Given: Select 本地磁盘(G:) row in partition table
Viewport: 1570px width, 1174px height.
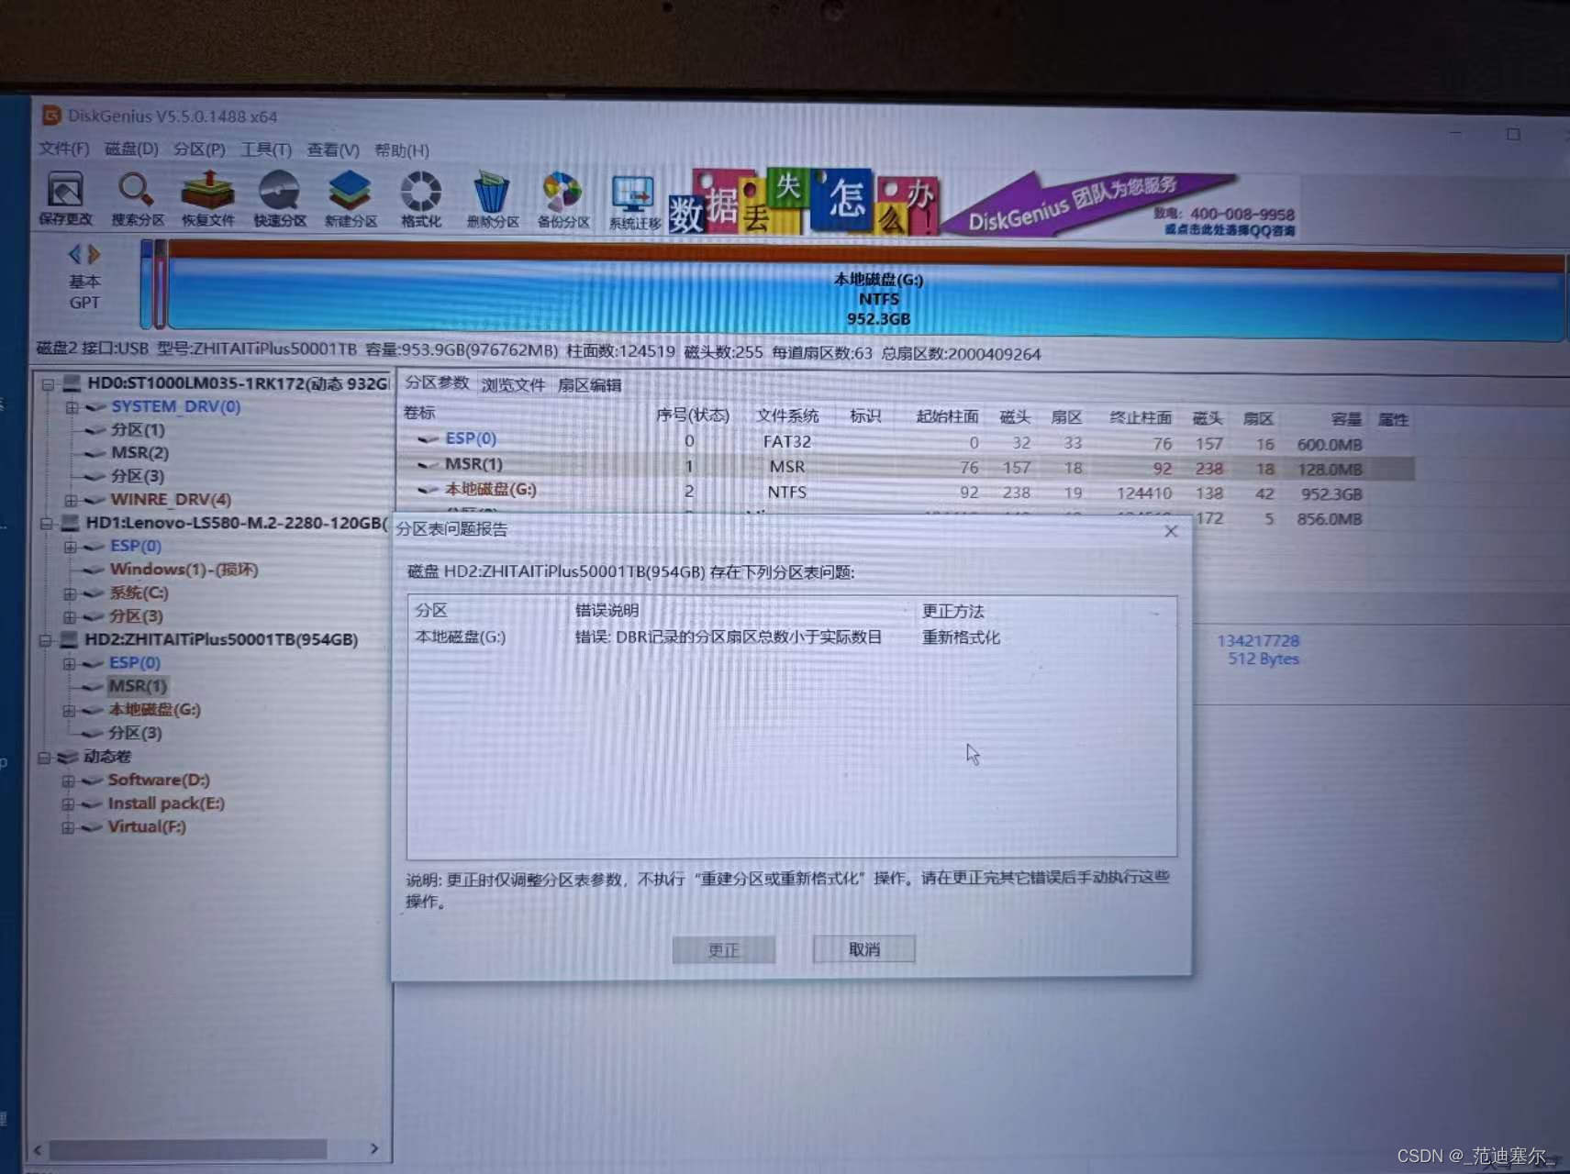Looking at the screenshot, I should (x=904, y=492).
